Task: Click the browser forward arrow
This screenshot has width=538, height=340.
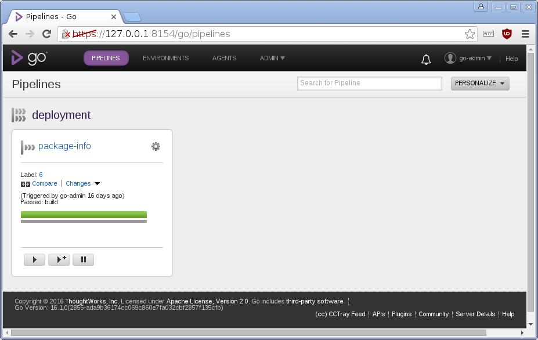Action: click(30, 34)
